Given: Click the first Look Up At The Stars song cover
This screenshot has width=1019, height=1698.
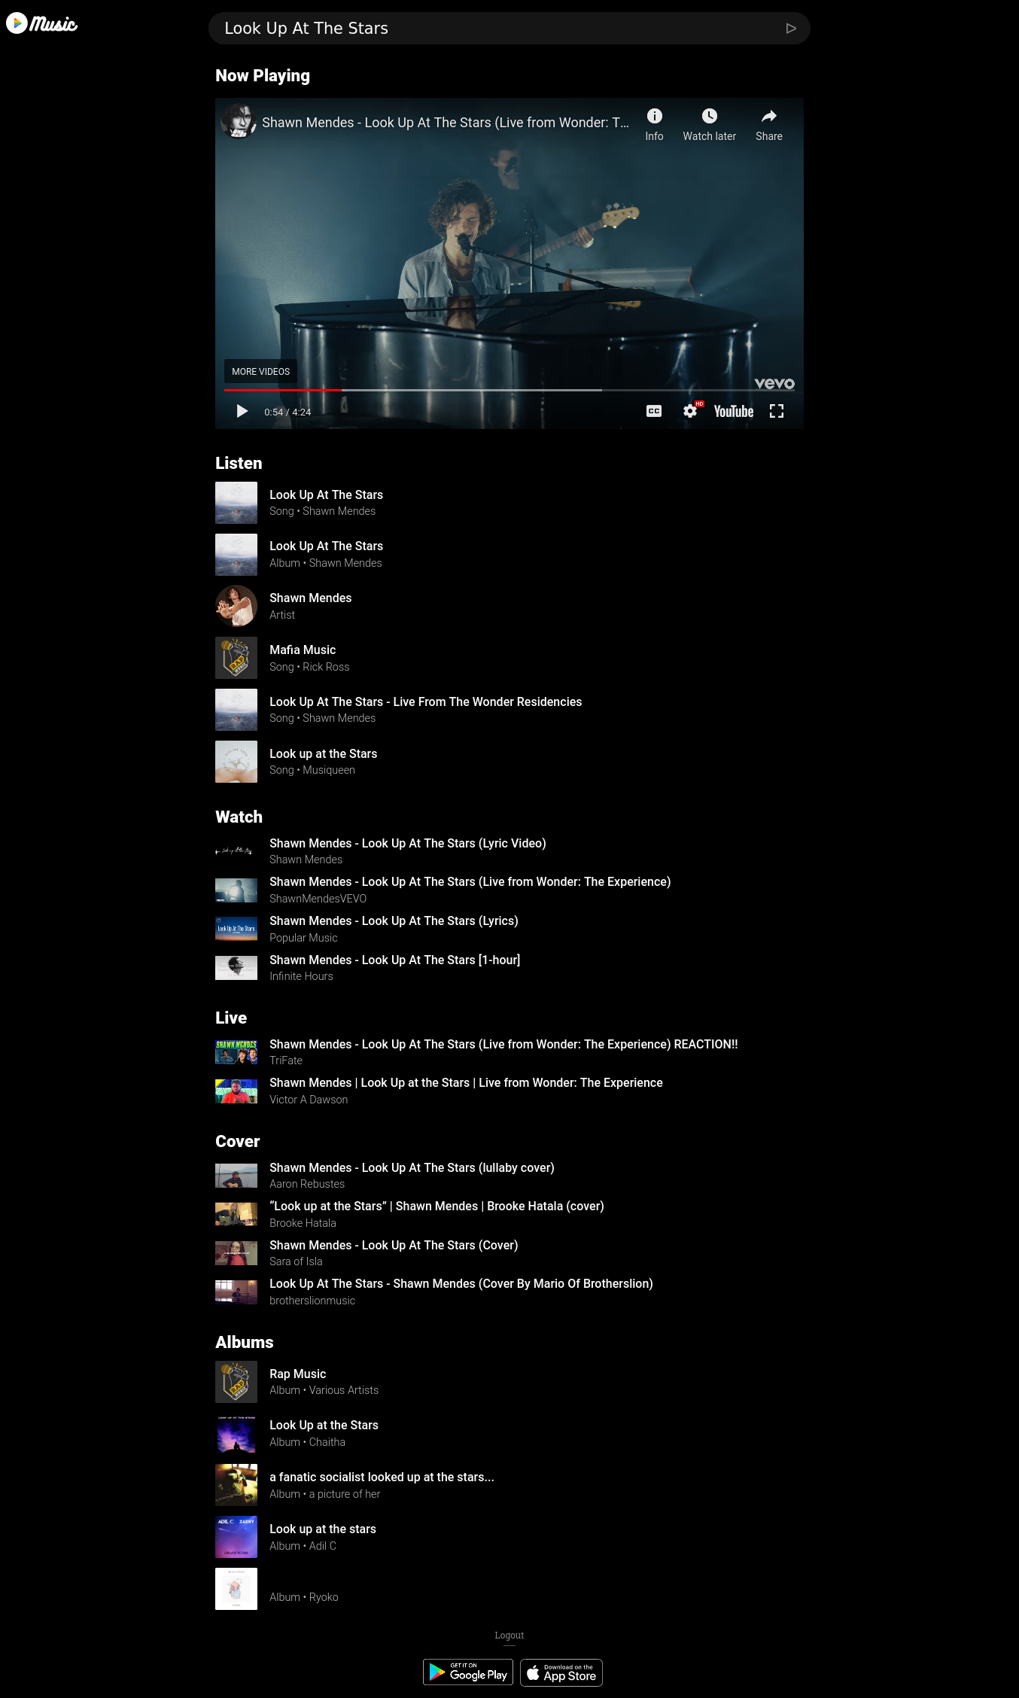Looking at the screenshot, I should (236, 503).
